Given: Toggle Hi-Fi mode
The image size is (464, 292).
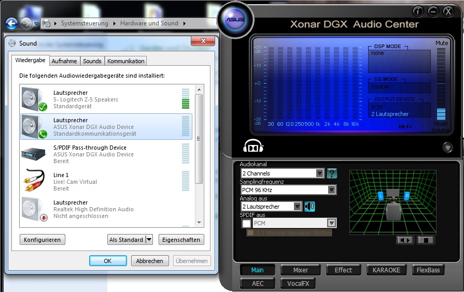Looking at the screenshot, I should pyautogui.click(x=405, y=126).
